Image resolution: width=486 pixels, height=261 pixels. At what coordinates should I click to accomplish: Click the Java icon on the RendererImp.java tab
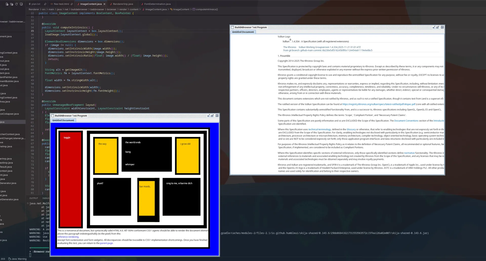tap(111, 4)
